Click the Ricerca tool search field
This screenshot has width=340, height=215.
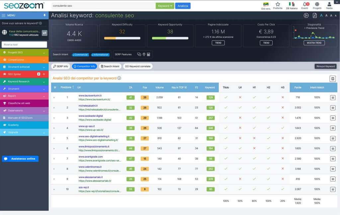click(x=24, y=45)
